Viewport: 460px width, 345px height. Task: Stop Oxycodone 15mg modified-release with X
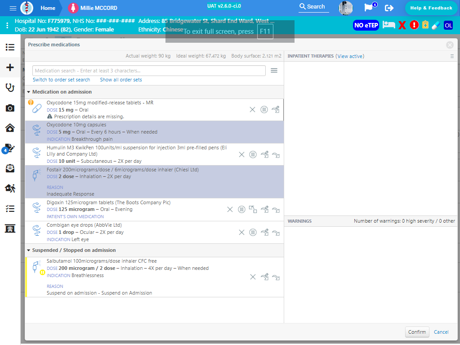(252, 110)
